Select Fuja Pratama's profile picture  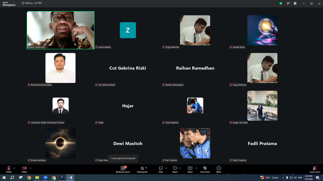195,106
